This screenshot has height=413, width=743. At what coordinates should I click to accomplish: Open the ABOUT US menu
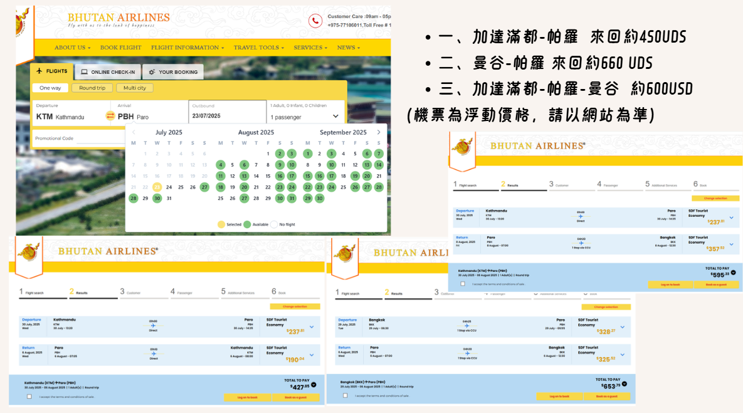pyautogui.click(x=72, y=48)
